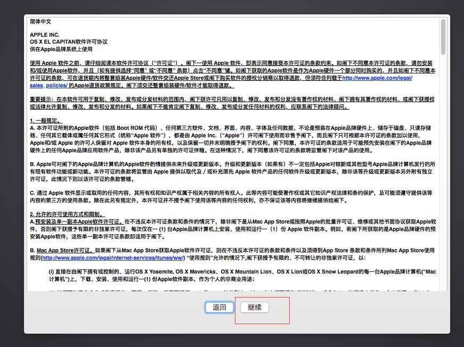Screen dimensions: 464x347
Task: Click the license text scrollbar thumb
Action: (443, 37)
